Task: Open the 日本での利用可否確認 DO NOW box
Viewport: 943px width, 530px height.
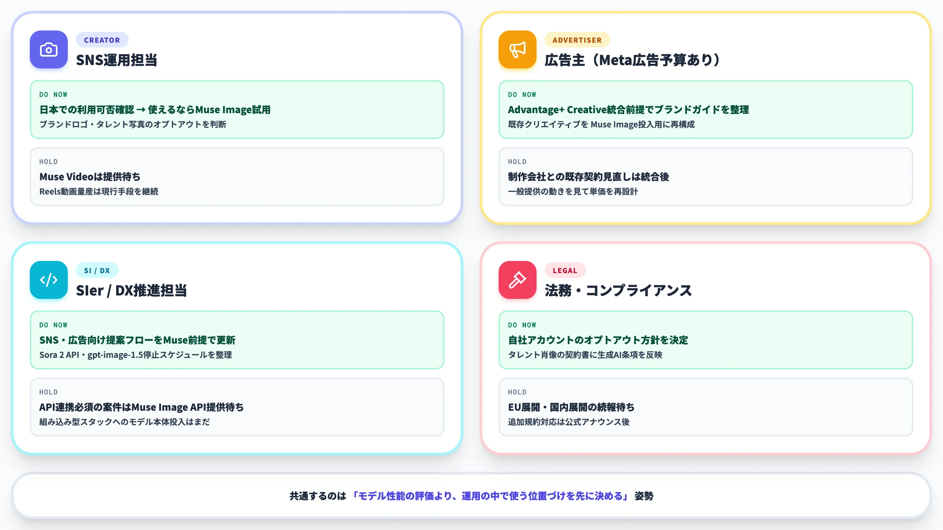Action: pos(237,109)
